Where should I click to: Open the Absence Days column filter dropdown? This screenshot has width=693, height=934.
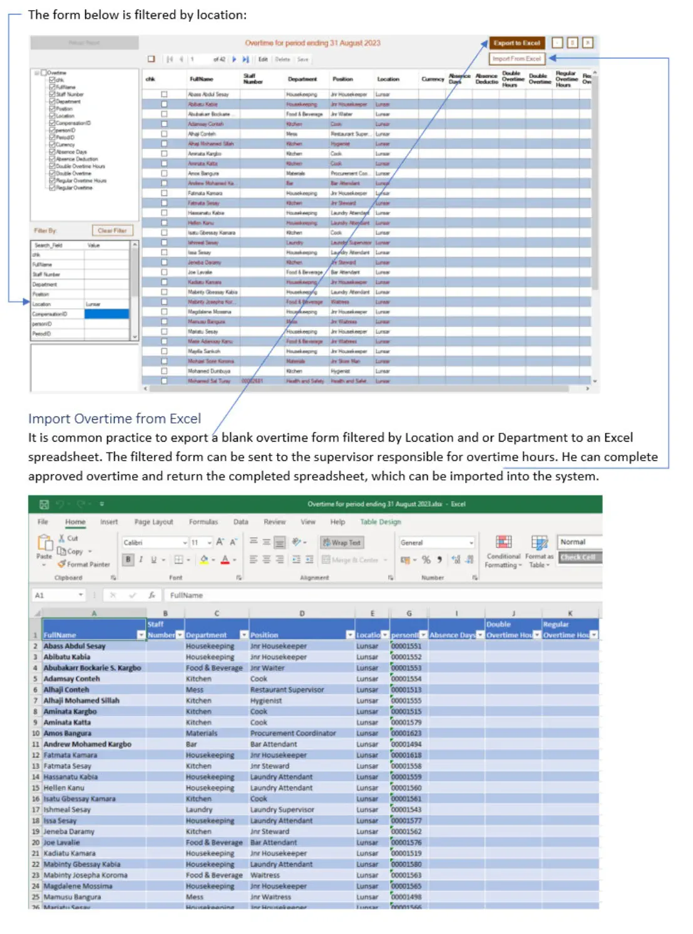480,635
